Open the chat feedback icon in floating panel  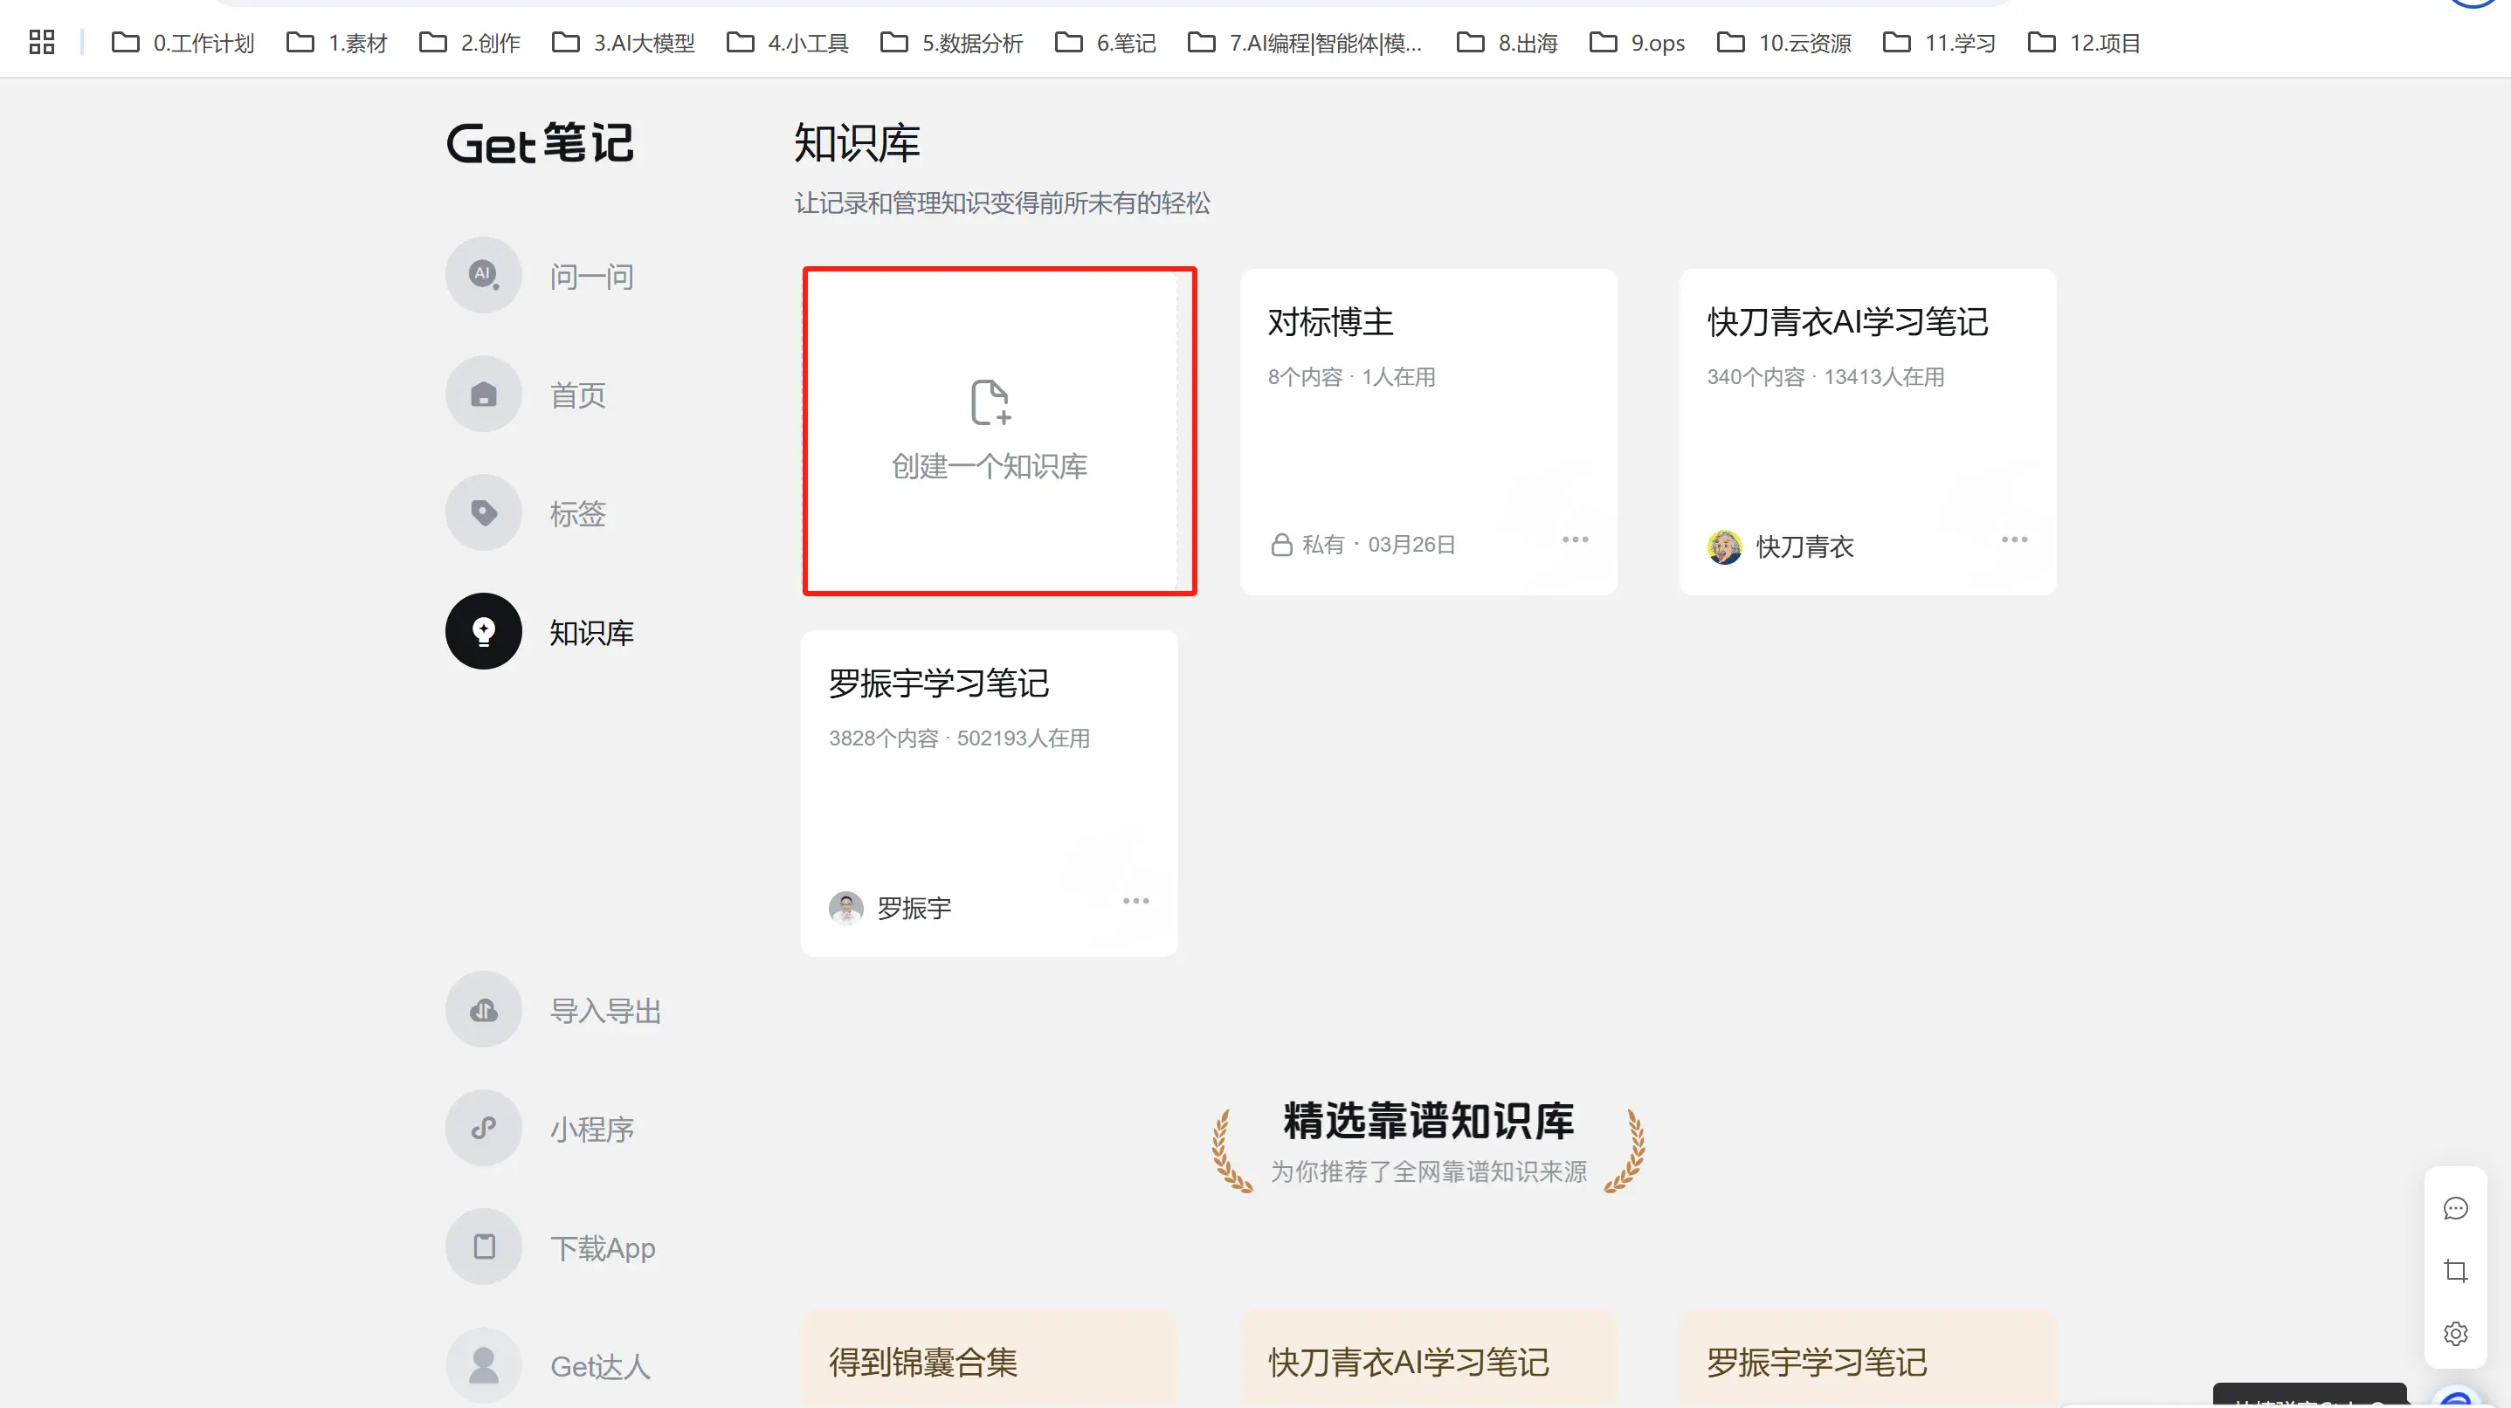pyautogui.click(x=2455, y=1209)
